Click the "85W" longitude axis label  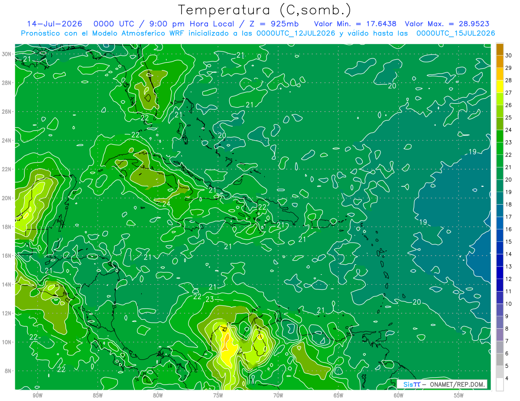(97, 395)
